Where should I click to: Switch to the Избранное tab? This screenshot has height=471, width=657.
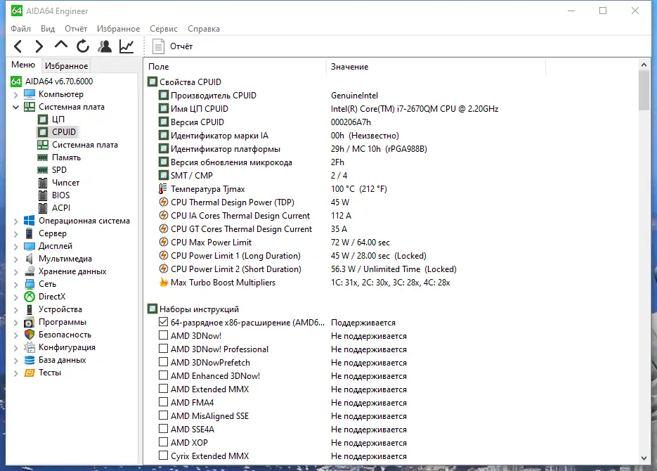pyautogui.click(x=65, y=65)
